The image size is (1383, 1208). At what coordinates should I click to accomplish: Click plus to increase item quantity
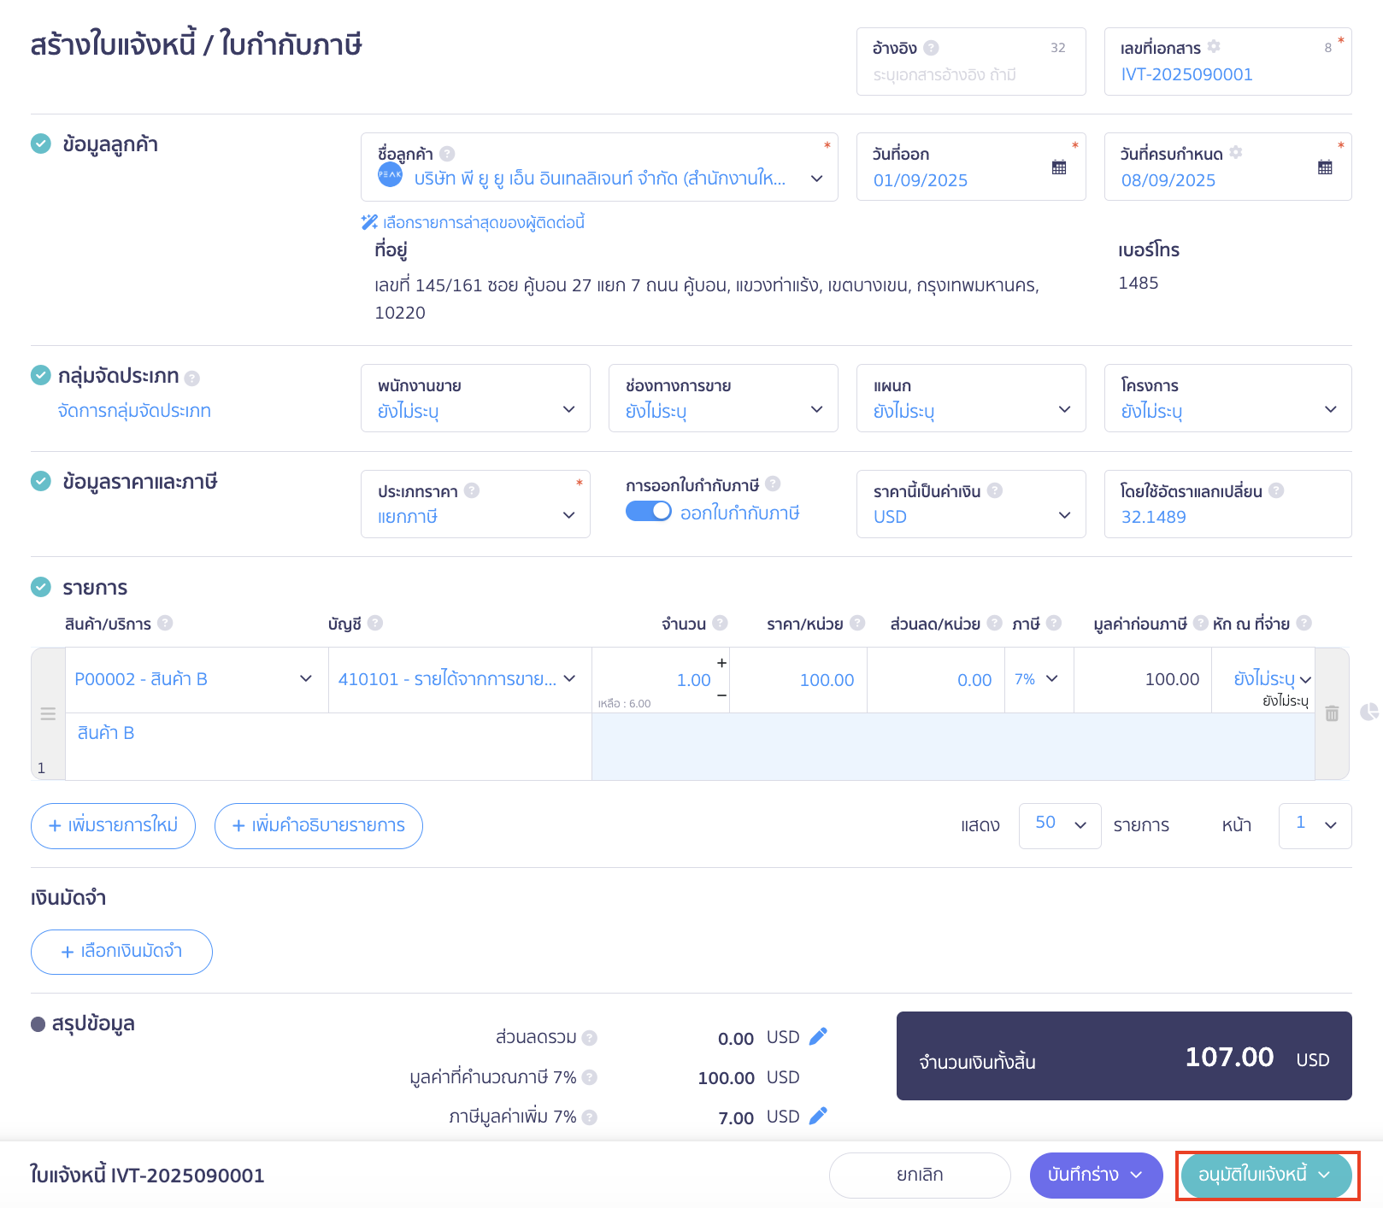tap(721, 663)
